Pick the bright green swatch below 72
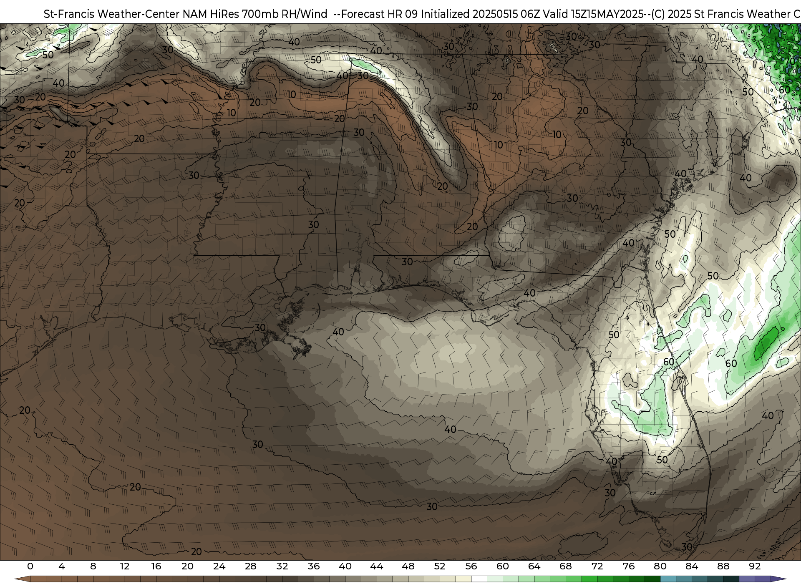This screenshot has width=801, height=584. (589, 579)
